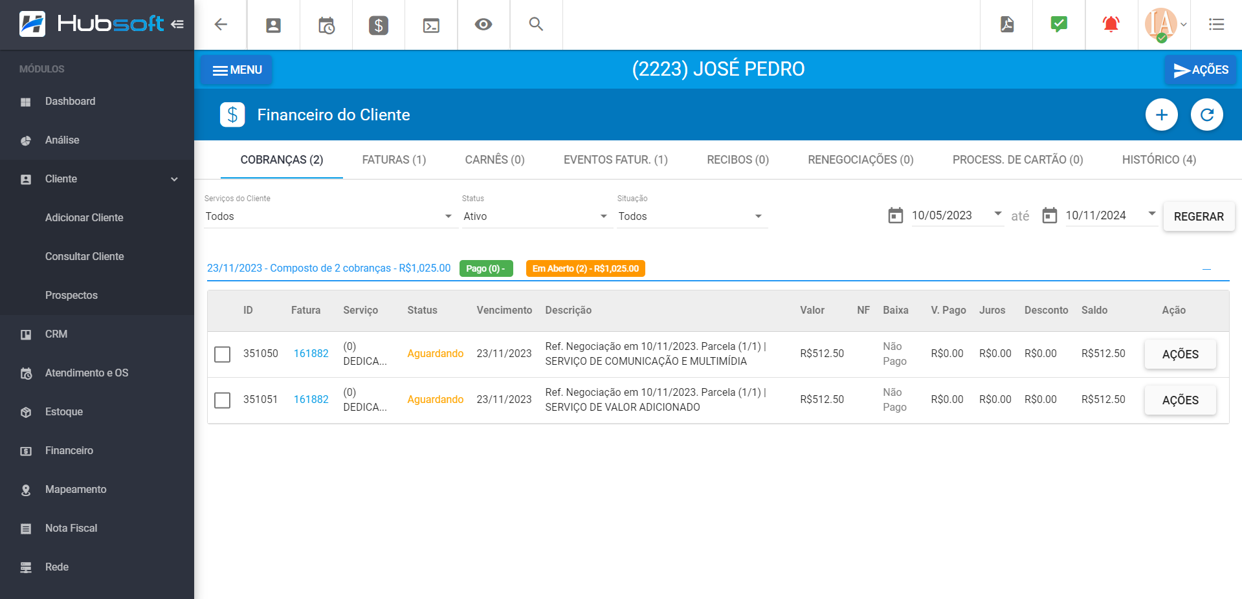This screenshot has height=599, width=1242.
Task: Open end date 10/11/2024 dropdown arrow
Action: (1151, 213)
